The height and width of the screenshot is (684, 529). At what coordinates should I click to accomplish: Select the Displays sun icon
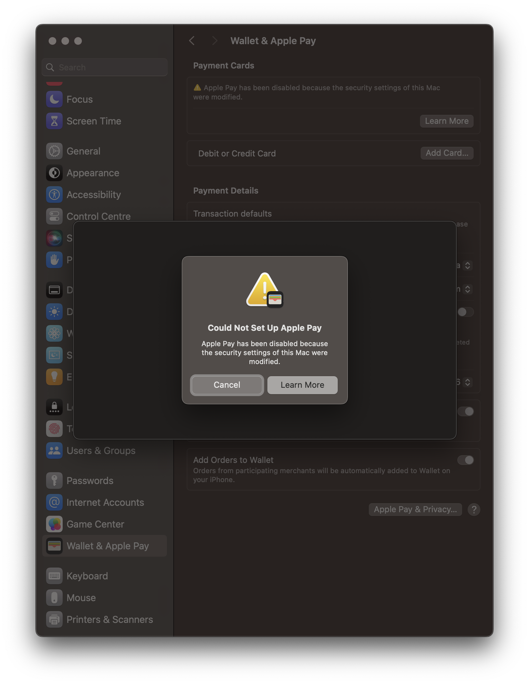[x=54, y=312]
